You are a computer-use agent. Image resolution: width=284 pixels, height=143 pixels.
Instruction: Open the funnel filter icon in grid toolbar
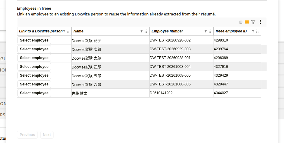253,22
